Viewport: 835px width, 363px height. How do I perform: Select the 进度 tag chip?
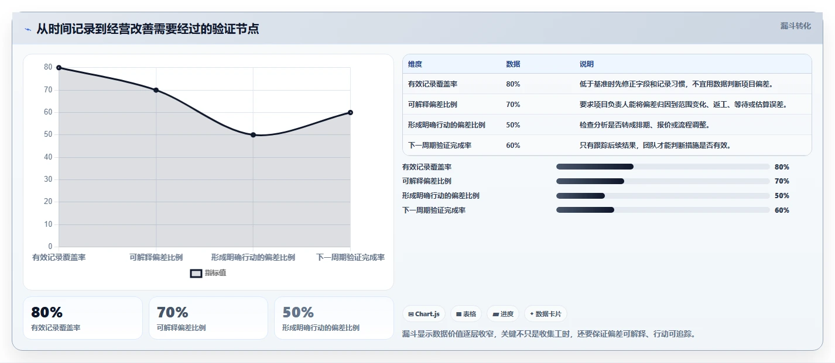pos(502,314)
